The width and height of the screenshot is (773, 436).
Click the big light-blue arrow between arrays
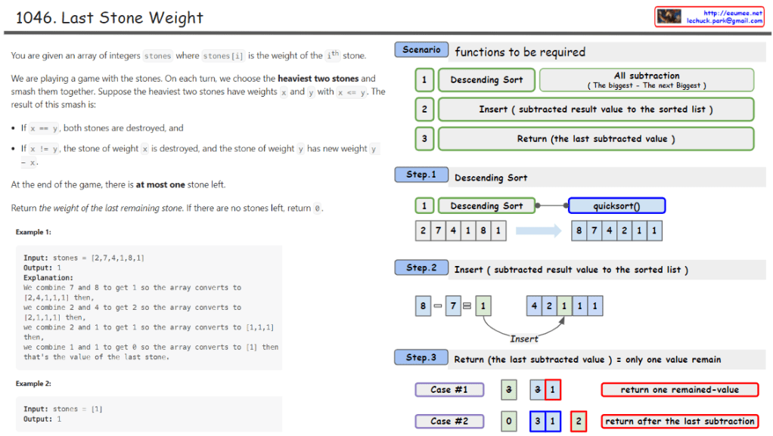coord(538,230)
